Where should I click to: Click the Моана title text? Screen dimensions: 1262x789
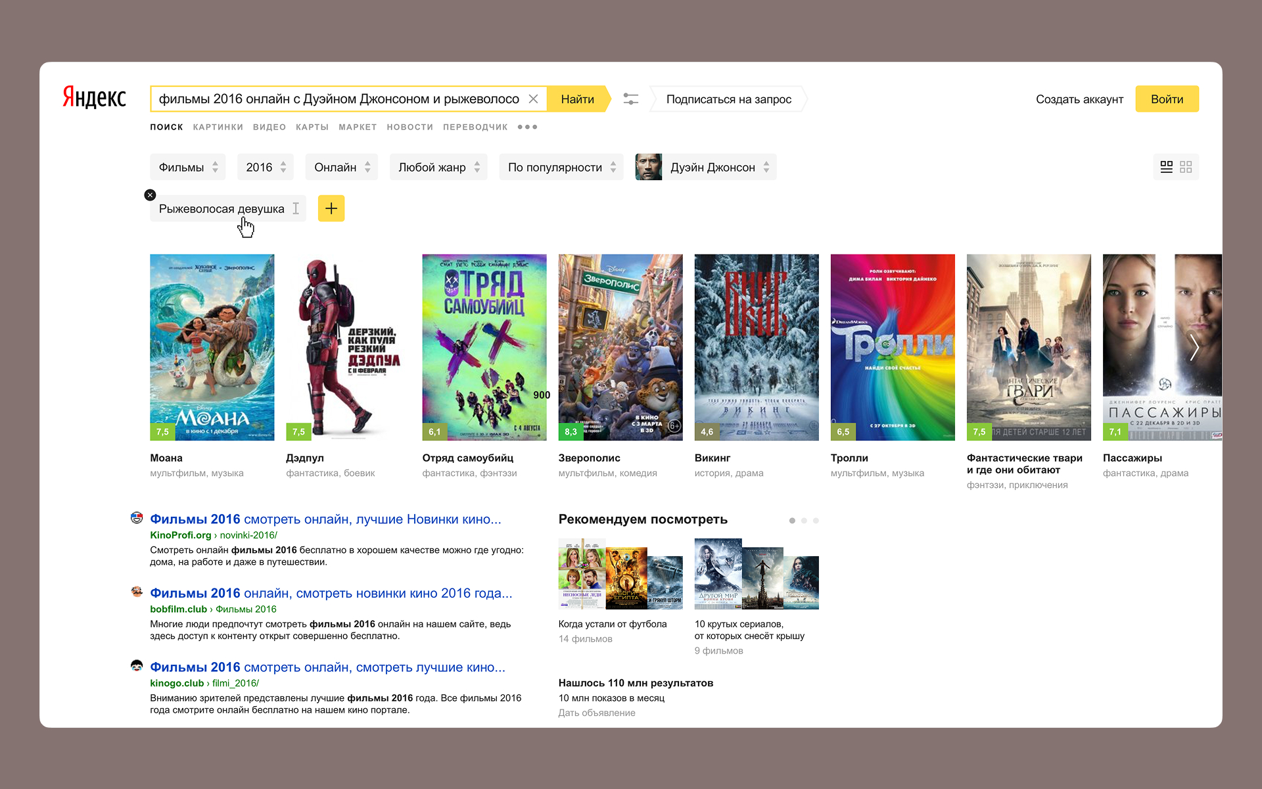coord(166,458)
